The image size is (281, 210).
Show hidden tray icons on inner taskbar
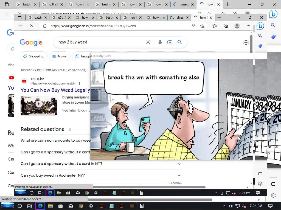(x=216, y=193)
